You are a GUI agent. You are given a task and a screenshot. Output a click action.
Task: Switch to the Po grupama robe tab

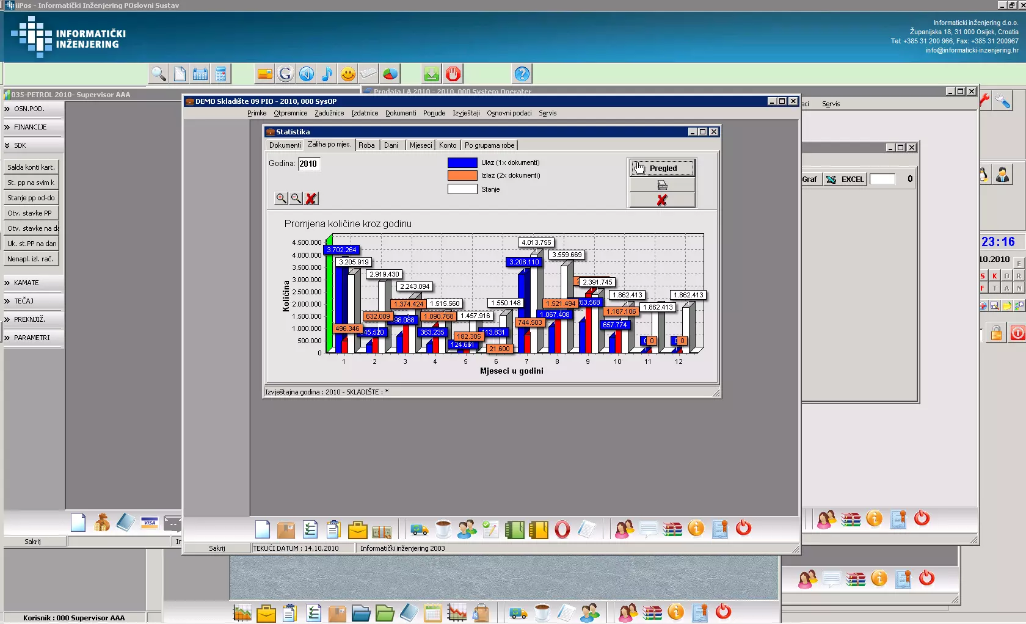489,145
